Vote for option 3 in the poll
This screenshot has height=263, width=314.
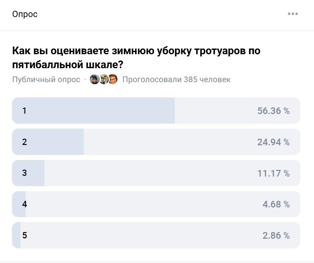click(156, 173)
